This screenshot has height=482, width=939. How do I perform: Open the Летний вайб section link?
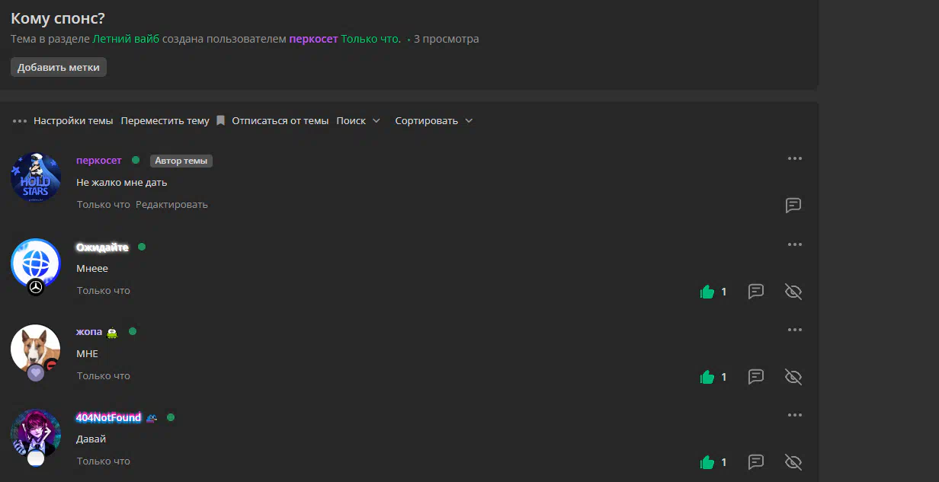(126, 39)
